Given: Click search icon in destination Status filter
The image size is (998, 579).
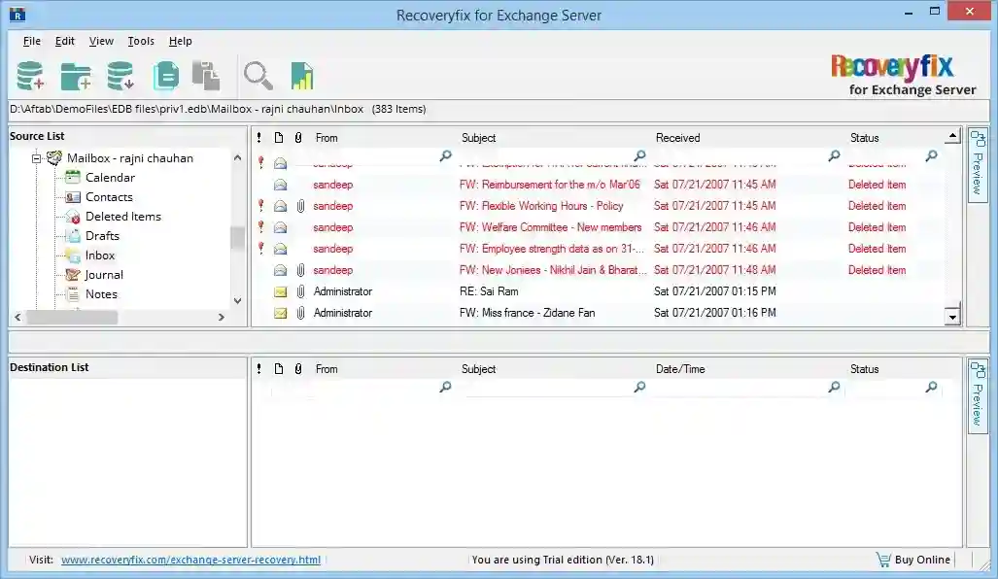Looking at the screenshot, I should click(931, 387).
